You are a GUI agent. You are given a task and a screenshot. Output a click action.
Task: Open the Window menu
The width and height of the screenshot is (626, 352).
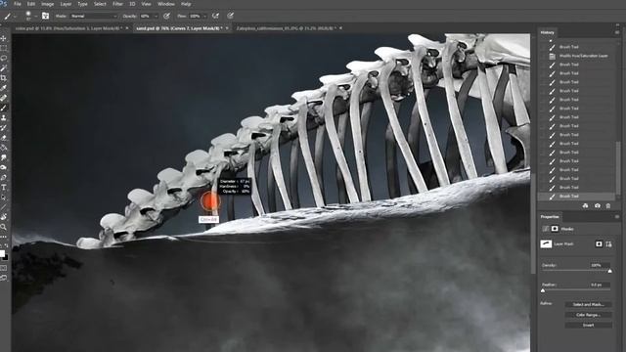[166, 4]
